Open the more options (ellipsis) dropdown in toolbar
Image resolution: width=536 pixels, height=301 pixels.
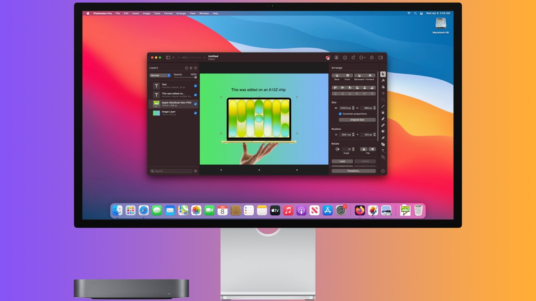[362, 58]
